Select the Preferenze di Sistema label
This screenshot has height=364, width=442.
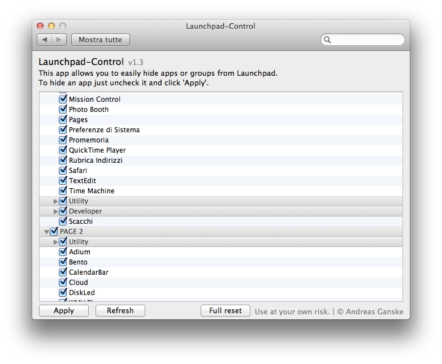[105, 129]
